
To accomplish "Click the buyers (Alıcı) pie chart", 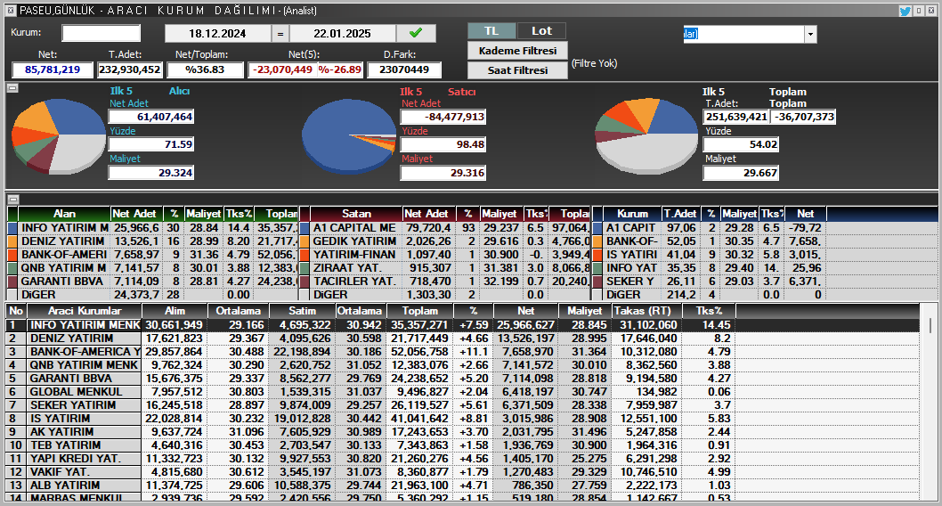I will 59,135.
